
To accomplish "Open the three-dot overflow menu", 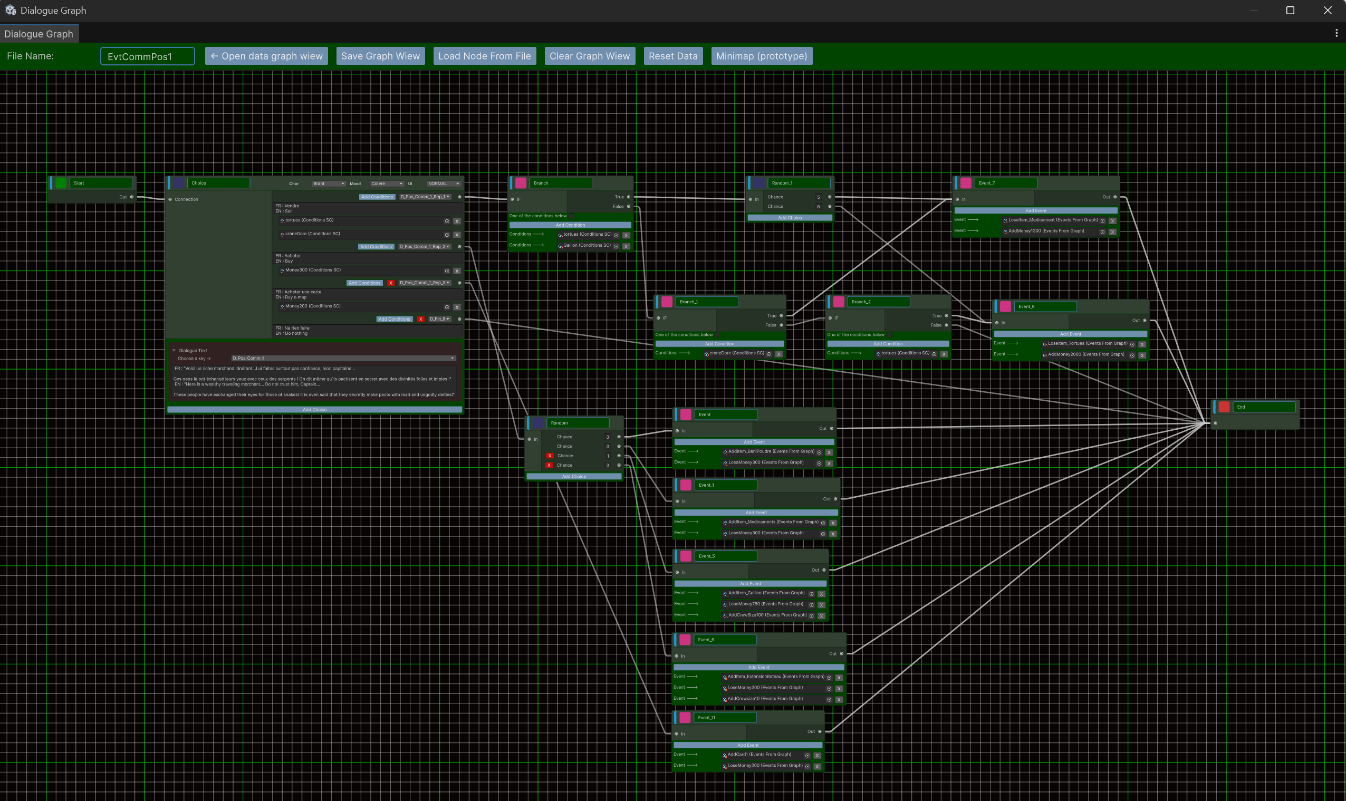I will (x=1337, y=33).
